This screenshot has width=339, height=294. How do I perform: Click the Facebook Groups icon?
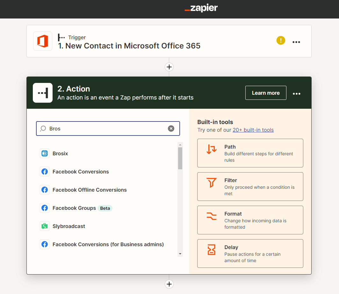(x=45, y=208)
